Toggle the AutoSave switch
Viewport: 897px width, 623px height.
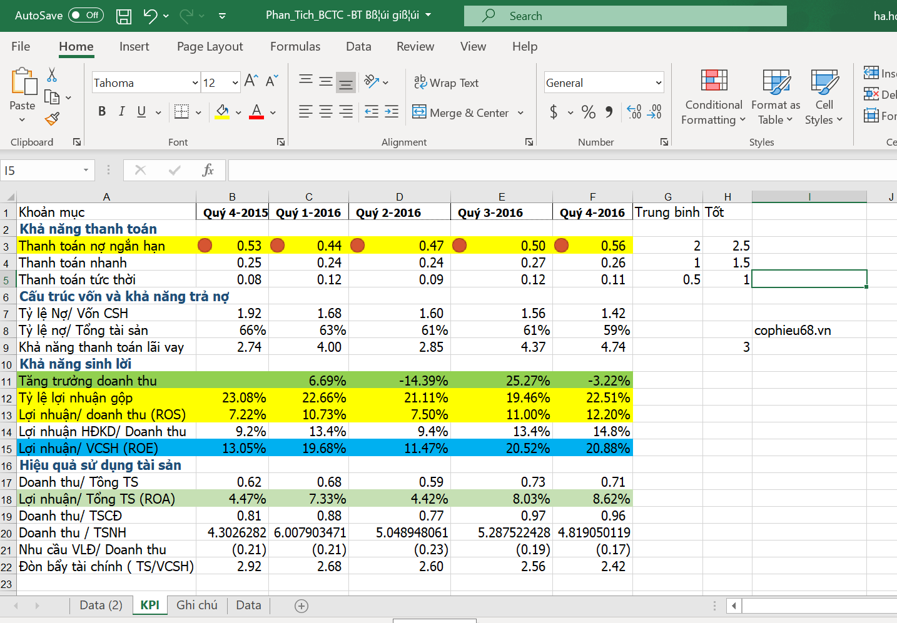point(86,16)
